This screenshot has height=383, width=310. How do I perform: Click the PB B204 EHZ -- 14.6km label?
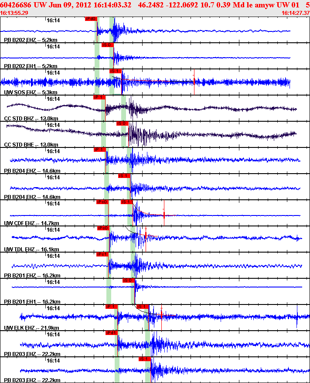tap(32, 171)
